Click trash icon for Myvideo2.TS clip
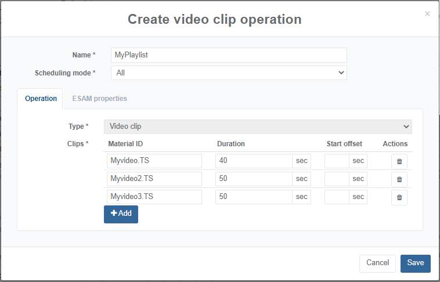 (399, 179)
